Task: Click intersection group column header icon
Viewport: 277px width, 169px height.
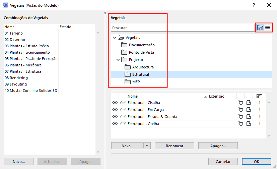Action: tap(259, 96)
